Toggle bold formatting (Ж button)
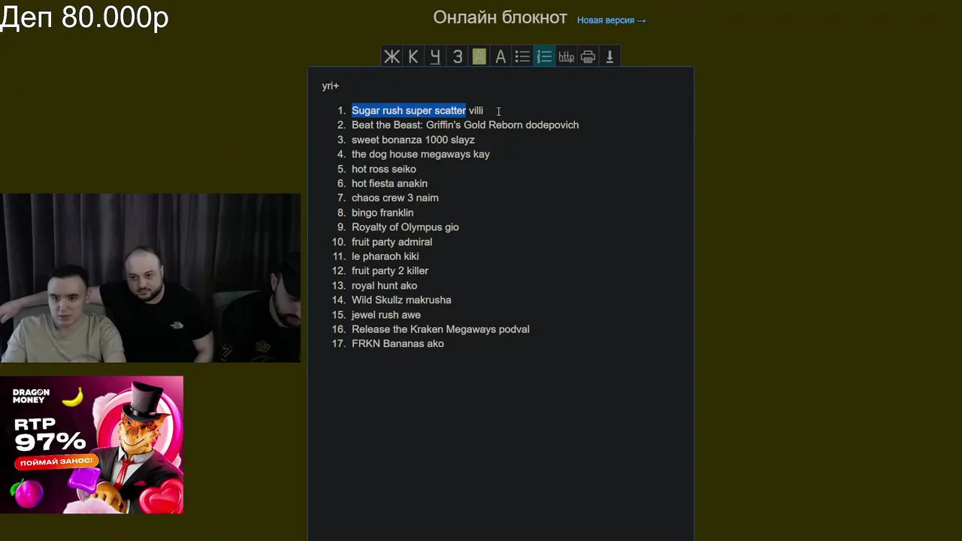The image size is (962, 541). tap(392, 56)
